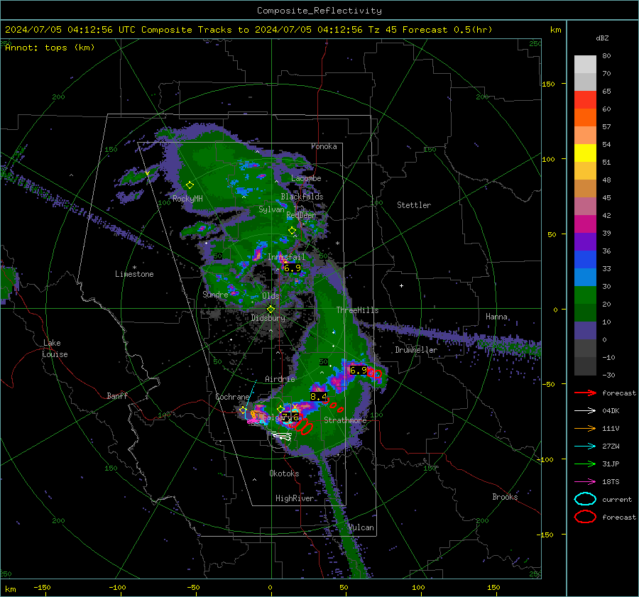
Task: Click the HighRiver label
Action: point(295,498)
